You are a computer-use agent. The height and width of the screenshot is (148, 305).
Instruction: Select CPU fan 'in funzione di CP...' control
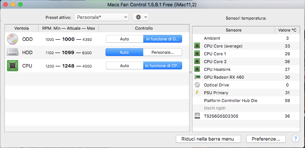(162, 66)
